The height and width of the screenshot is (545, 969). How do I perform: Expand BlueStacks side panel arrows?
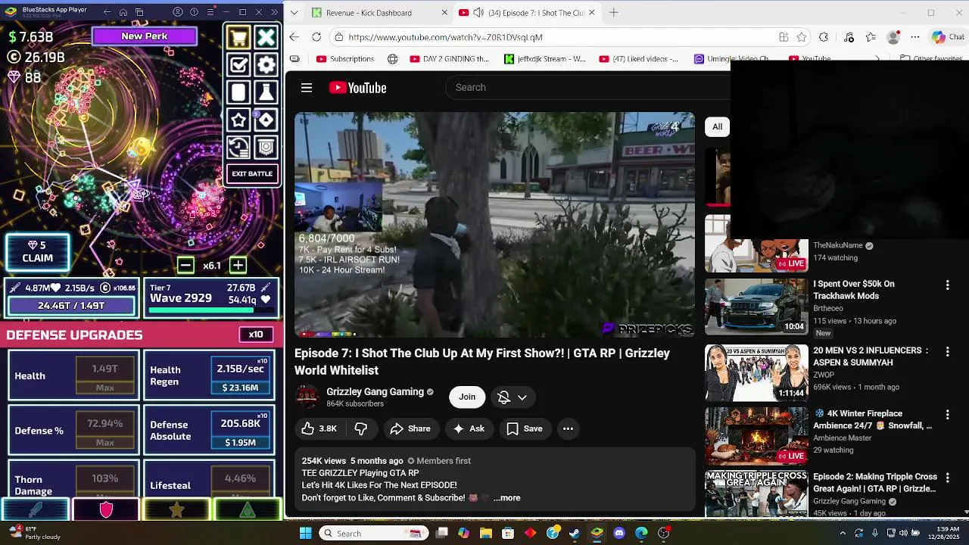tap(274, 12)
